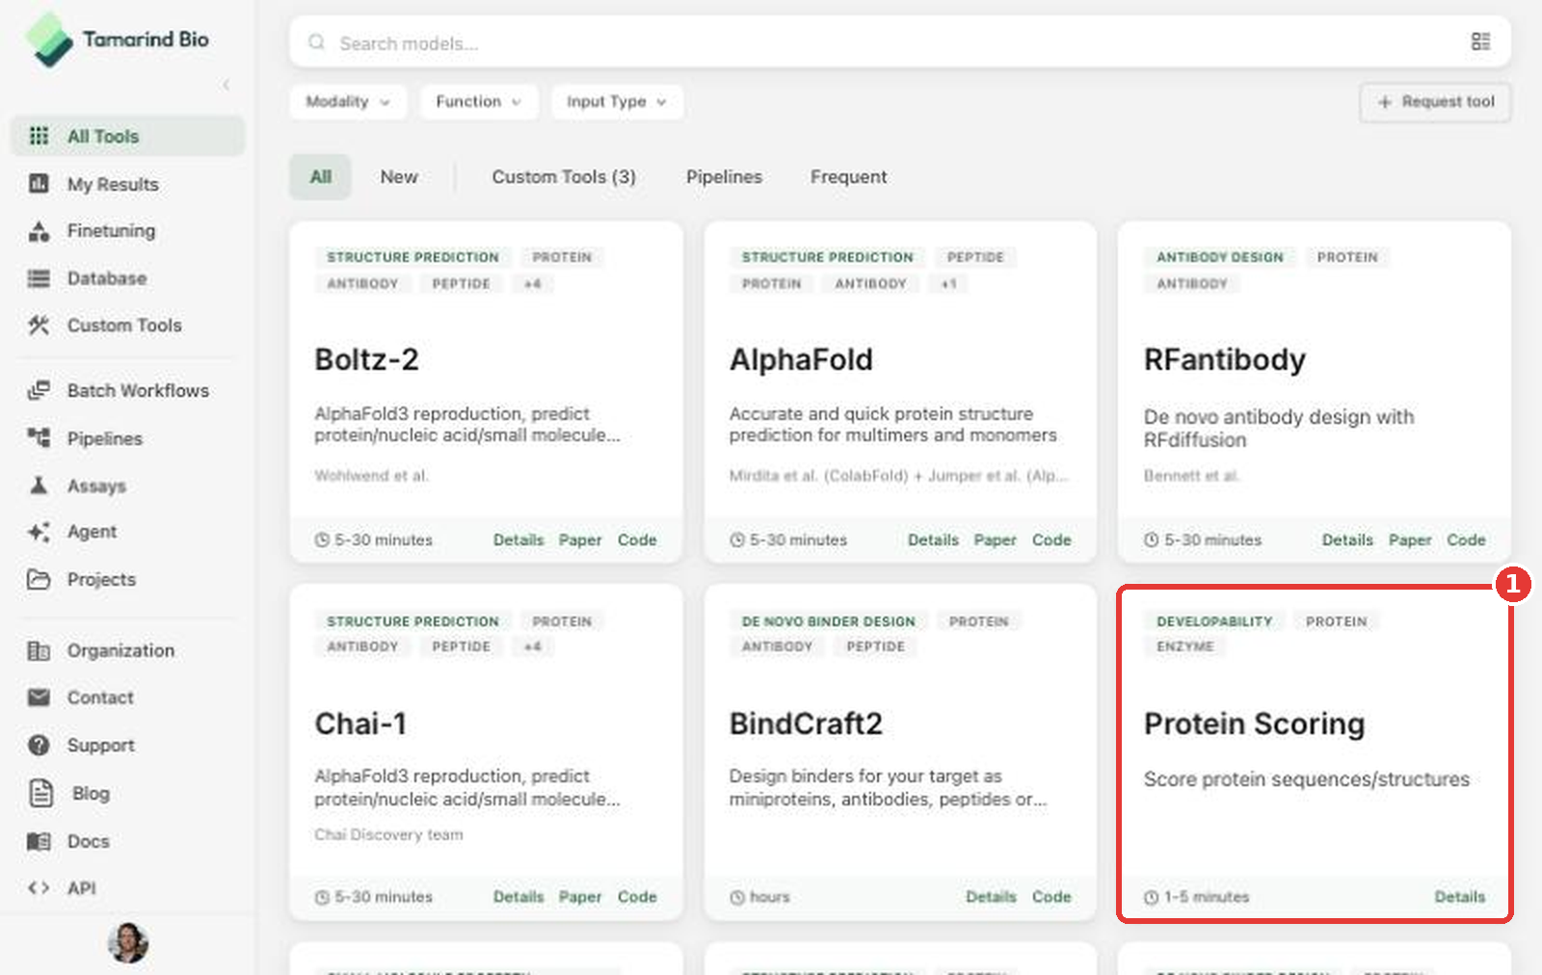Open Contact envelope icon

tap(39, 698)
